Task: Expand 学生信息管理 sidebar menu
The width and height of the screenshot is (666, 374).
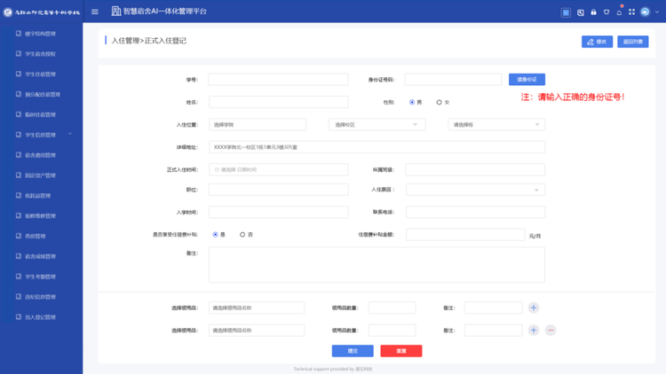Action: (x=40, y=135)
